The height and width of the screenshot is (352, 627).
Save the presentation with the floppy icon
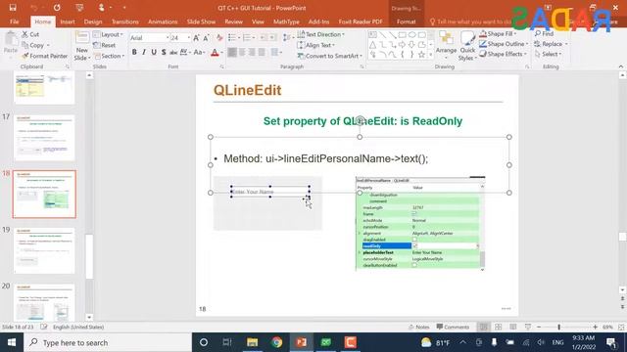[13, 8]
